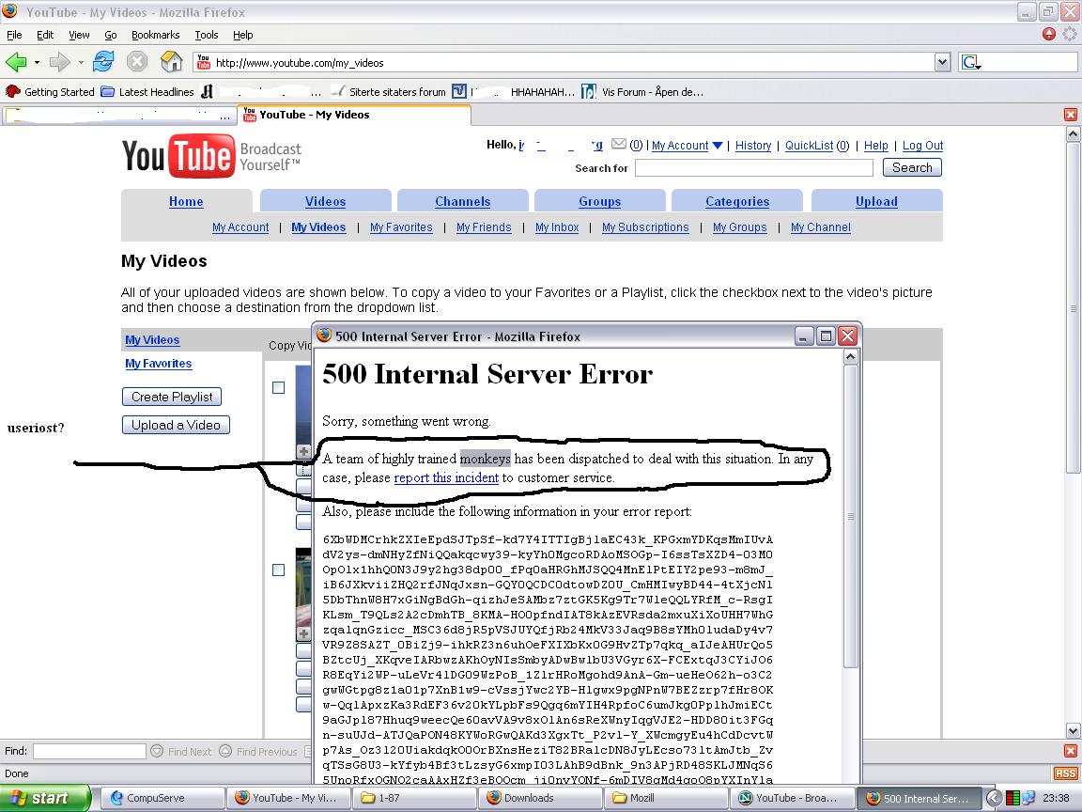Open the My Subscriptions link
This screenshot has width=1082, height=812.
tap(645, 227)
